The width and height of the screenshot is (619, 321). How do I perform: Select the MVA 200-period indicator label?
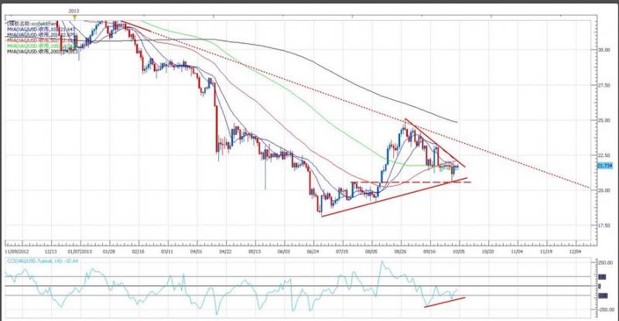tap(40, 51)
